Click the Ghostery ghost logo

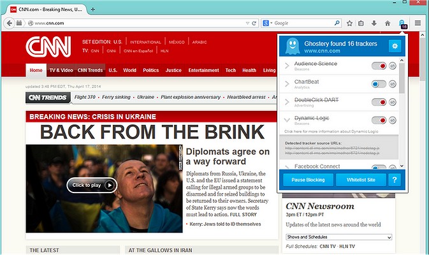click(293, 46)
